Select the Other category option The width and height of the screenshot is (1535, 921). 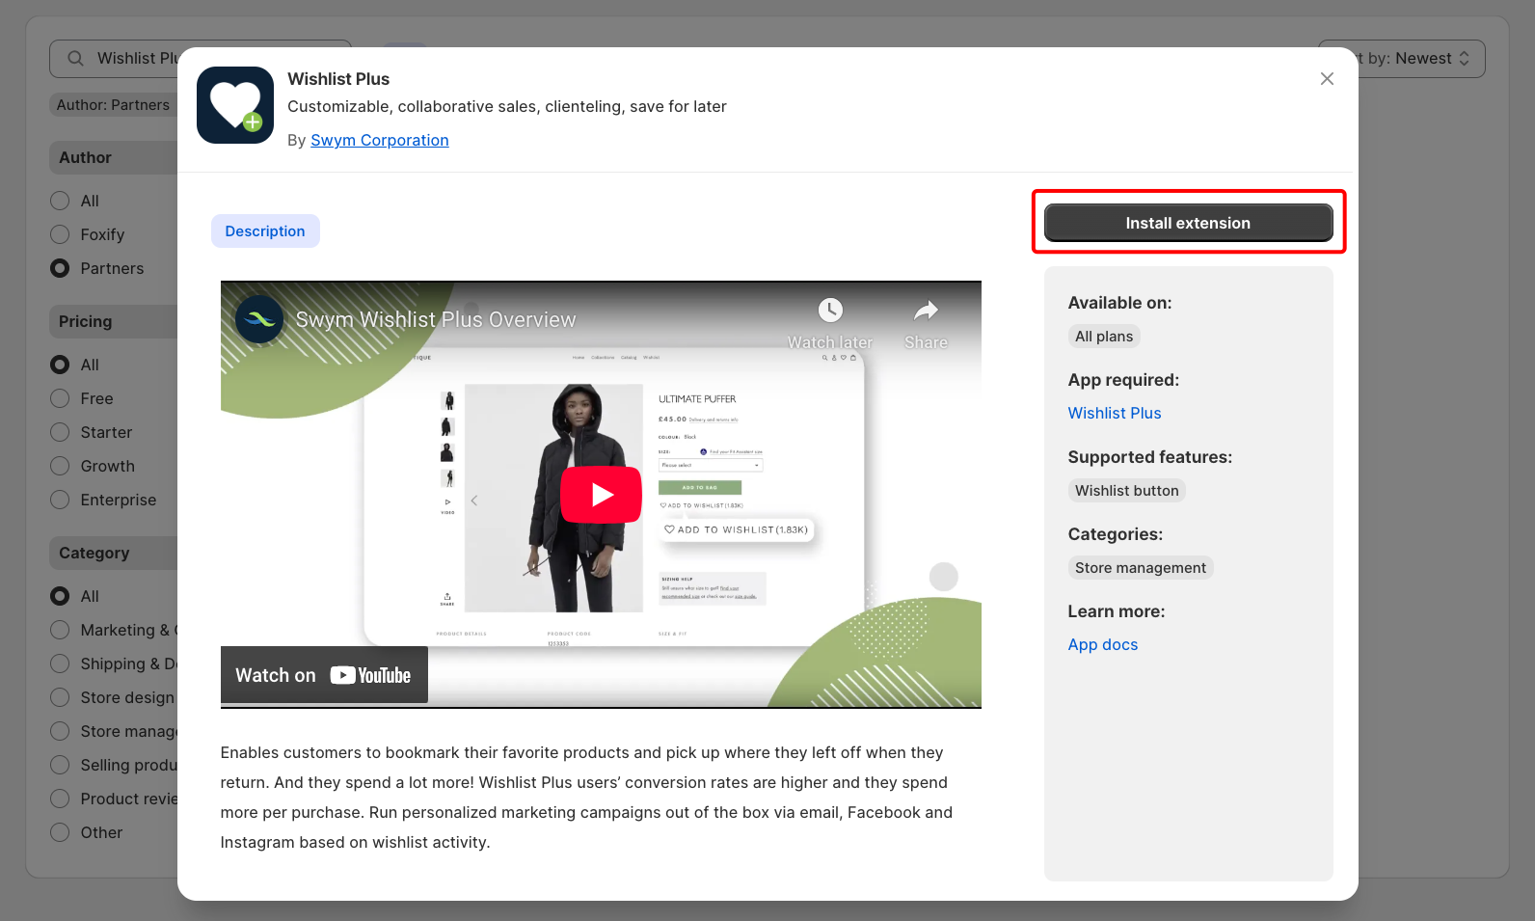click(x=60, y=832)
